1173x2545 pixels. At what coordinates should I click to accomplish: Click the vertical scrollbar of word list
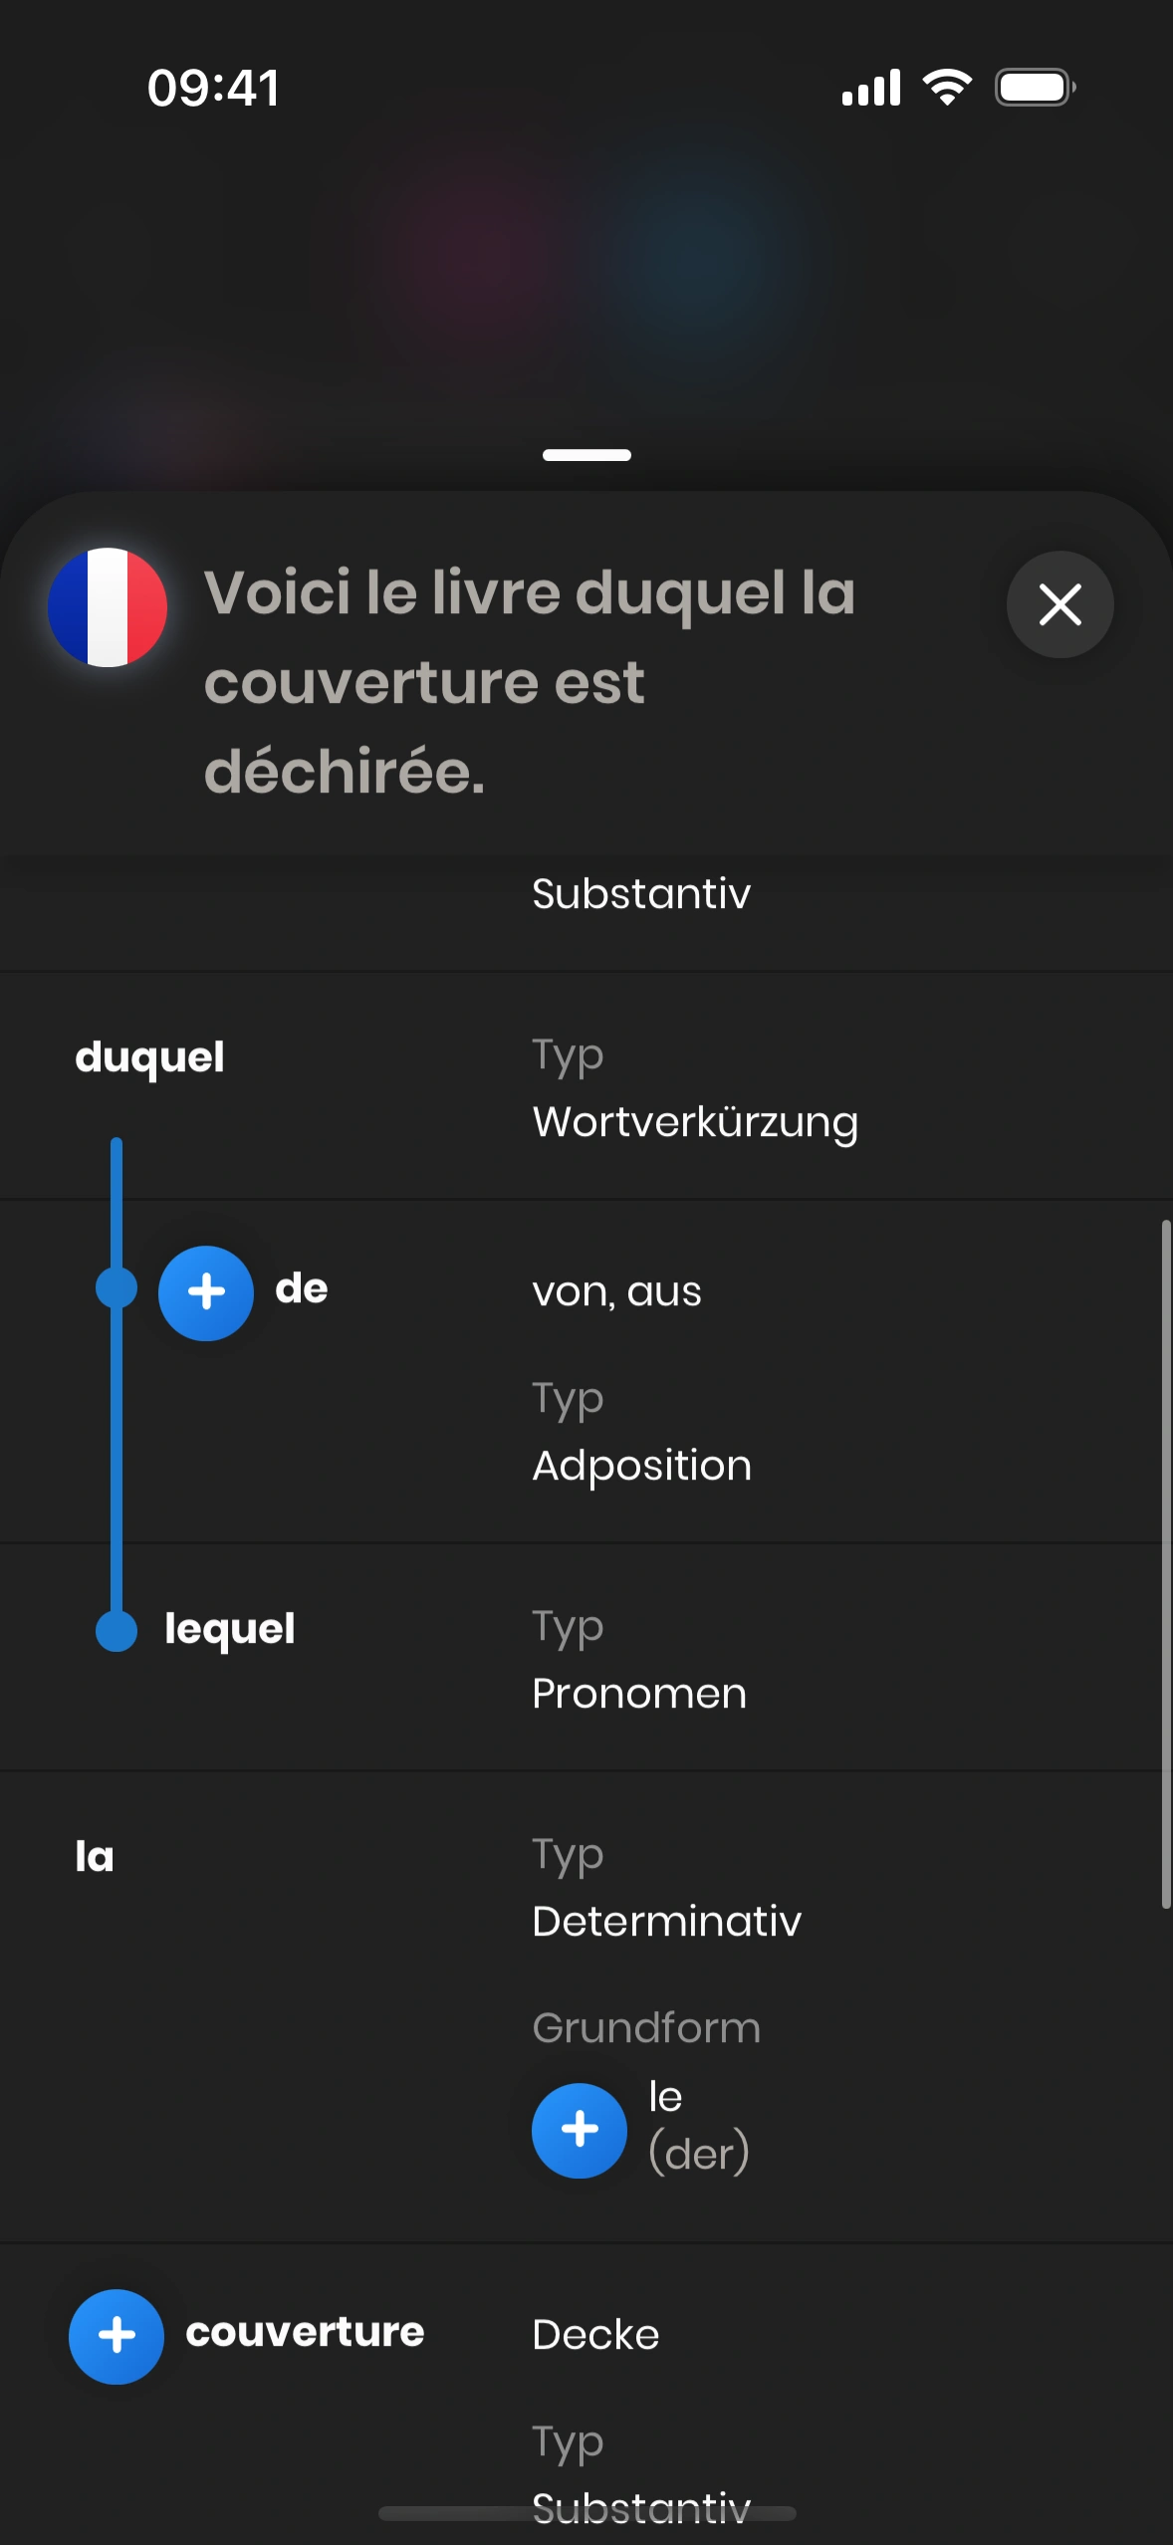1165,1563
